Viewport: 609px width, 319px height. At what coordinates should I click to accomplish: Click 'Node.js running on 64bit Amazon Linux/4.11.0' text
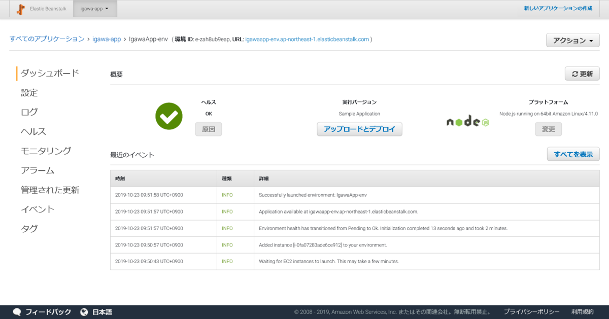(x=548, y=114)
